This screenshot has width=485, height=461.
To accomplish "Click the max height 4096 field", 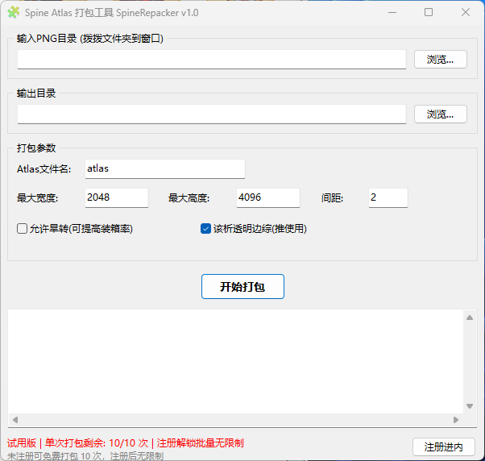I will pyautogui.click(x=268, y=197).
